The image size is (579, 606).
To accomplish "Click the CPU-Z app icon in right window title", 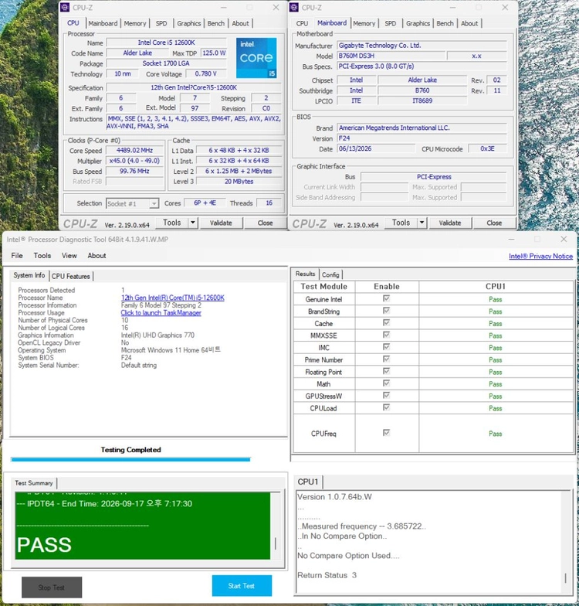I will pos(293,8).
